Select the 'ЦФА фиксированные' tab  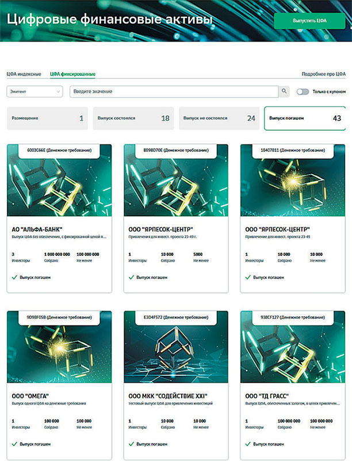pos(72,74)
